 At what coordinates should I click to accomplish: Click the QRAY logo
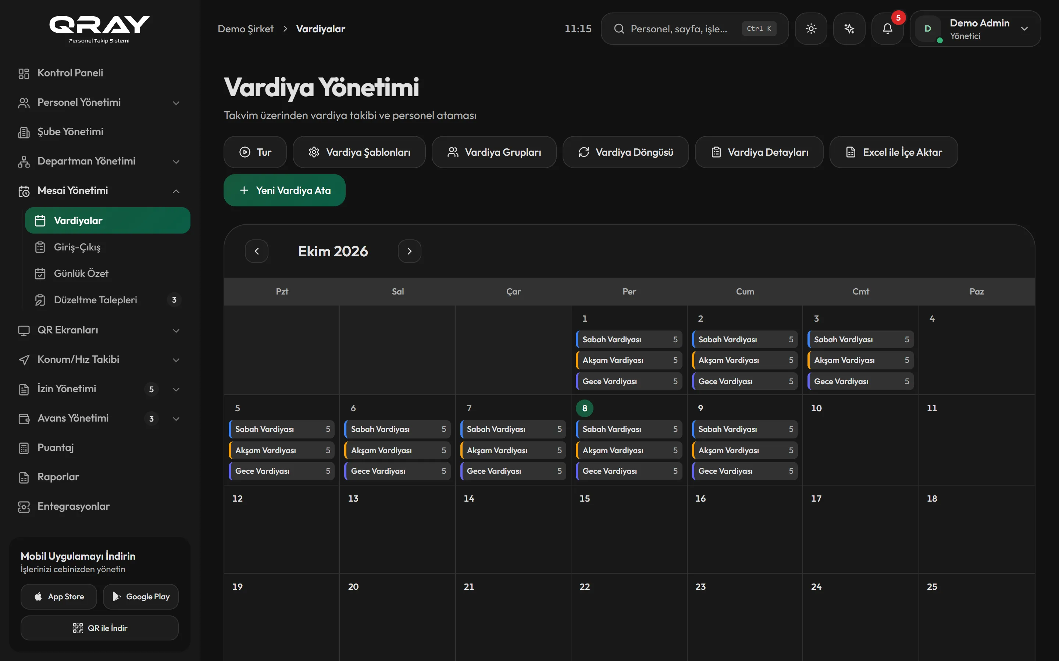99,29
